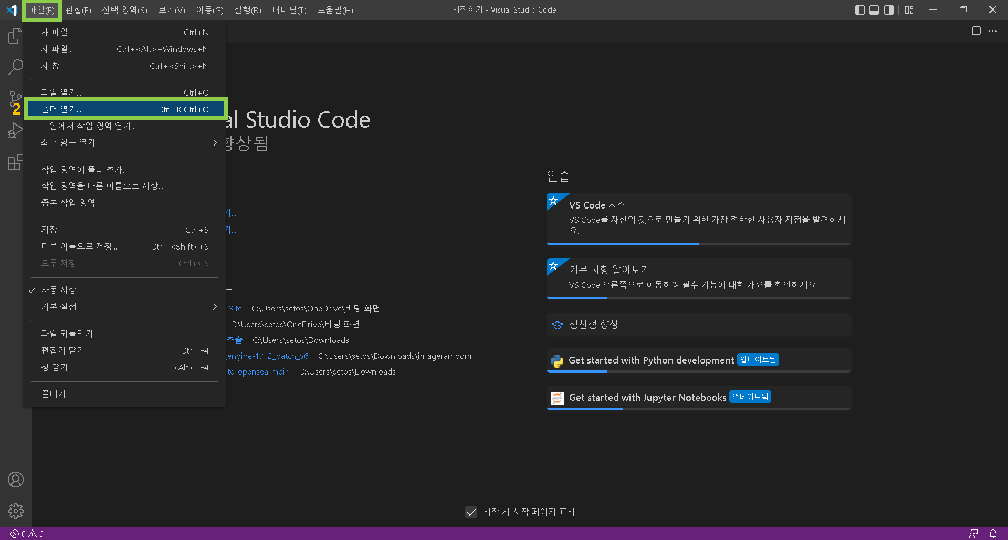The width and height of the screenshot is (1008, 540).
Task: Select 파일 되돌리기 menu entry
Action: click(x=124, y=334)
